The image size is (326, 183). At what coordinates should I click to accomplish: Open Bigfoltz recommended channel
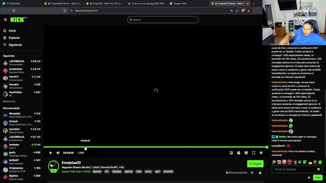pos(22,177)
